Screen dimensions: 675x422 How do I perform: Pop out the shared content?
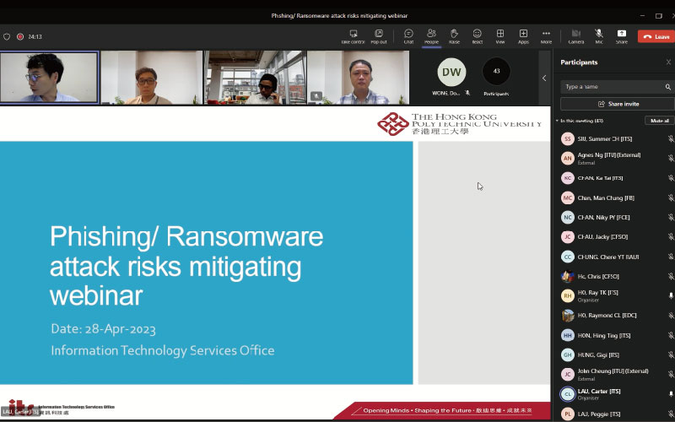[x=379, y=35]
